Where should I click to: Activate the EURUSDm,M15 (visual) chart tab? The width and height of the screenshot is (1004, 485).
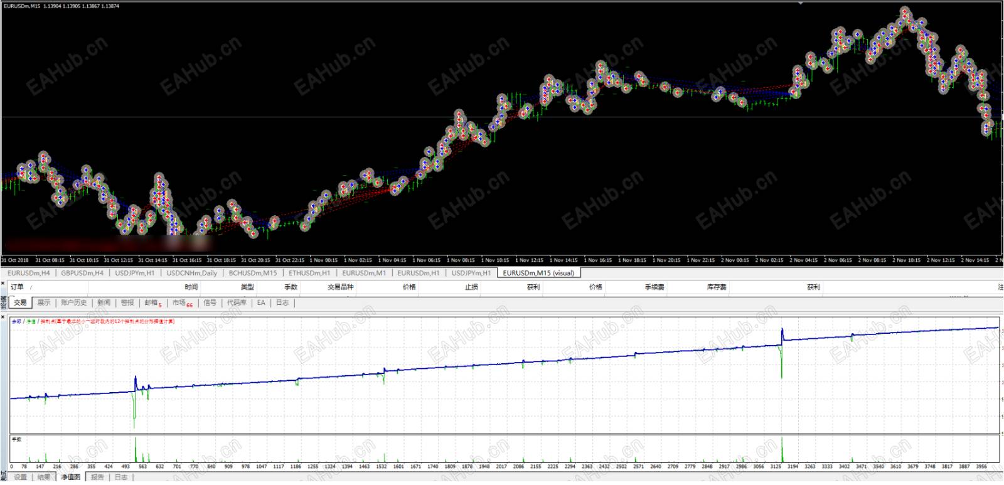coord(538,273)
